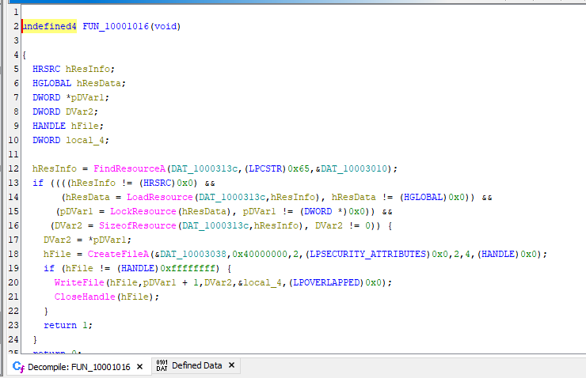Close the Decompile: FUN_10001016 tab

(139, 366)
